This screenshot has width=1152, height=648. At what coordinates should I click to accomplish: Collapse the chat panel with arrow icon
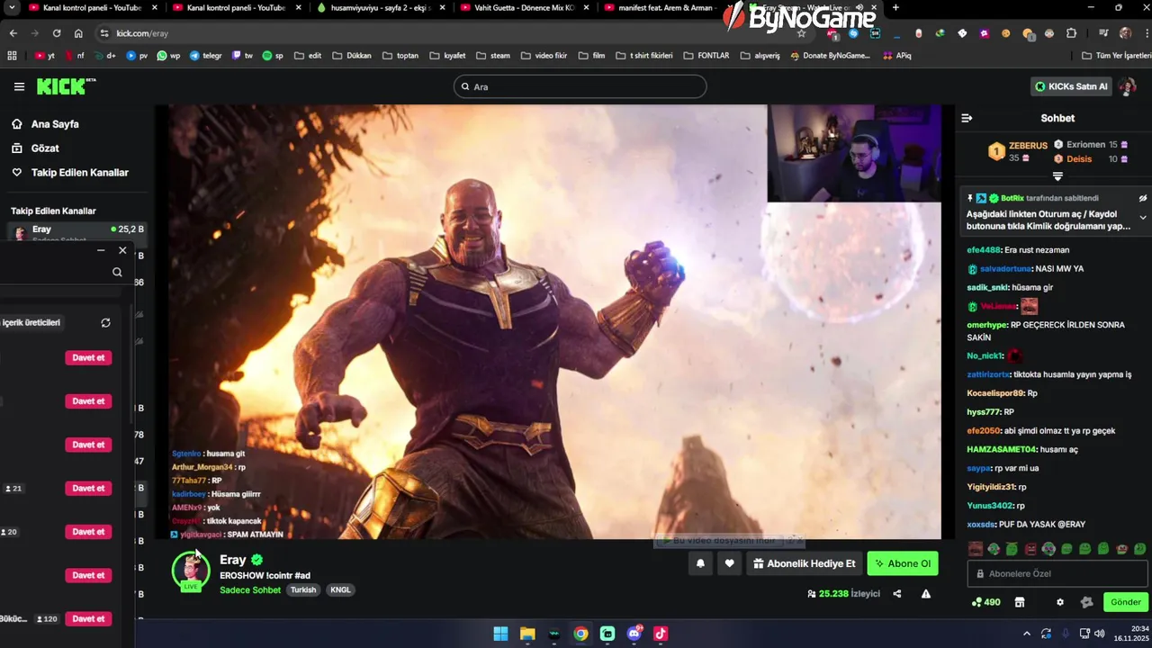point(967,118)
